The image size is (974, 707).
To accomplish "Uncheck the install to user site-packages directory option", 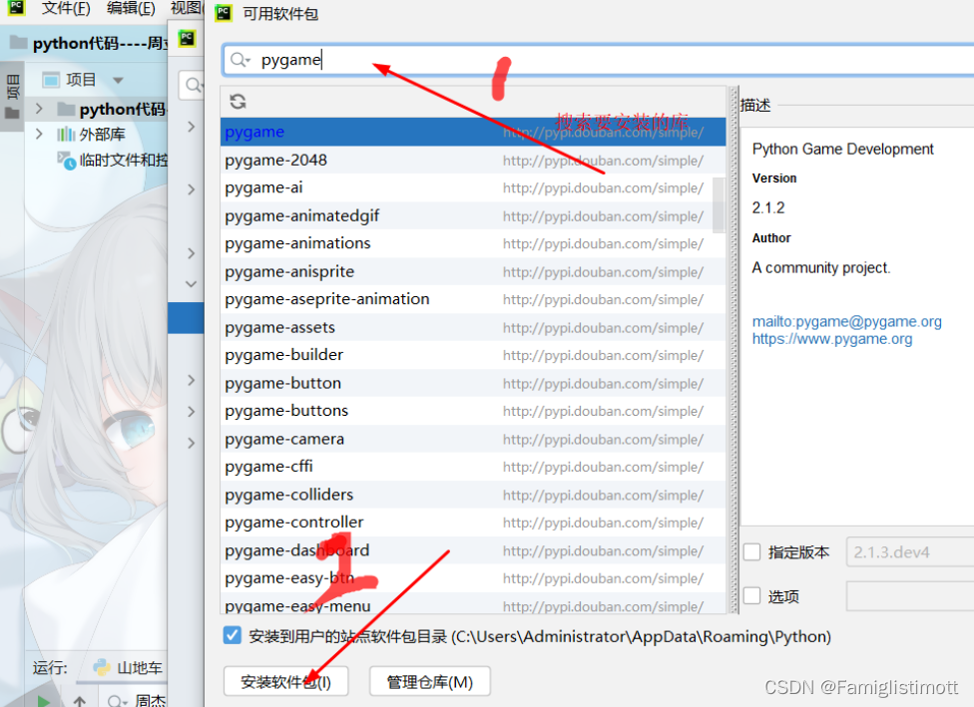I will [234, 636].
